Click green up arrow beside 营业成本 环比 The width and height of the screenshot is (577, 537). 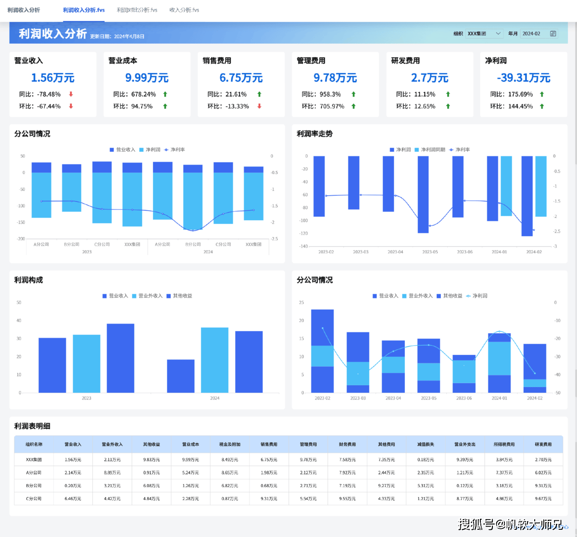click(165, 106)
